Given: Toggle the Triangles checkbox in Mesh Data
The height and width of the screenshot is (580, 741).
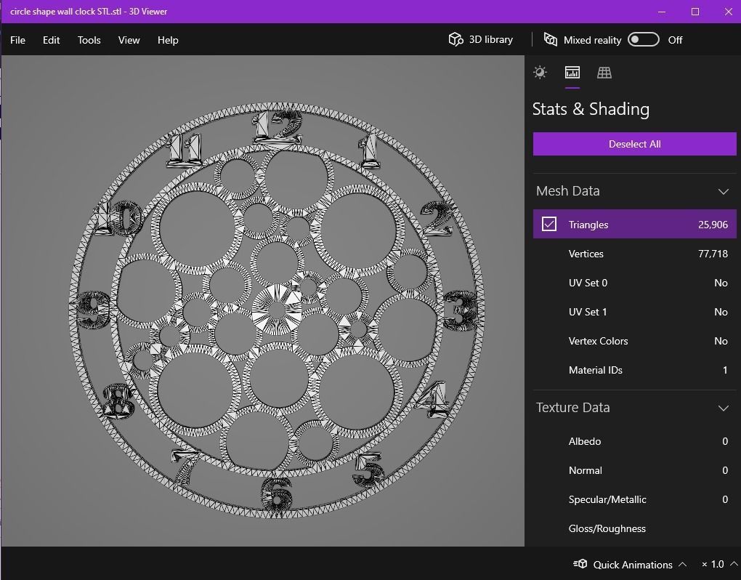Looking at the screenshot, I should [548, 225].
